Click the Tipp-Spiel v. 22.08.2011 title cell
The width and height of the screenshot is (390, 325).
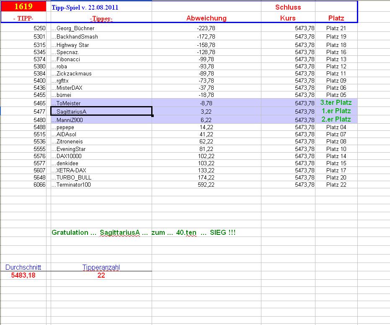point(84,7)
